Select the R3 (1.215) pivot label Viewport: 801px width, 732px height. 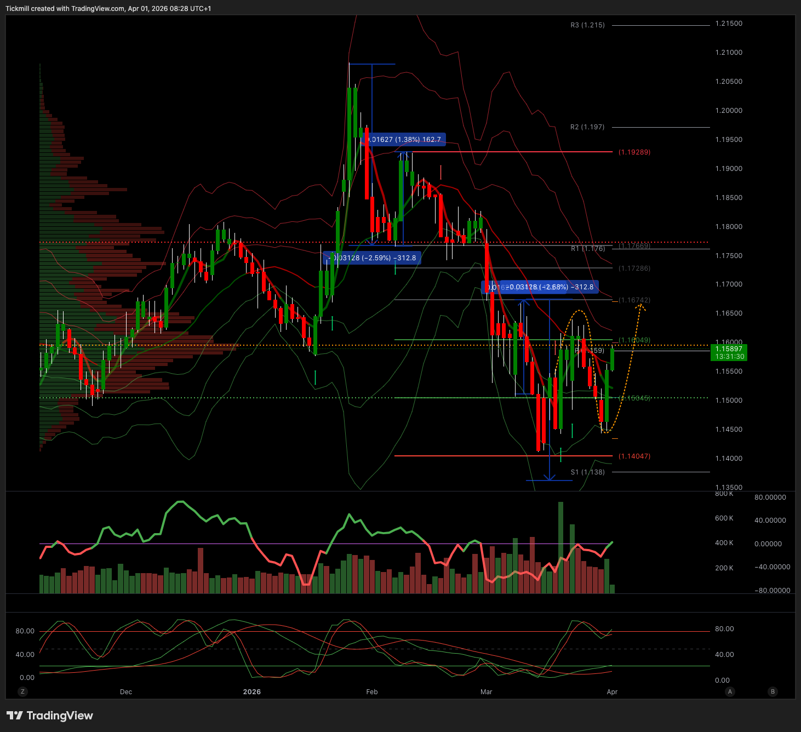[587, 25]
